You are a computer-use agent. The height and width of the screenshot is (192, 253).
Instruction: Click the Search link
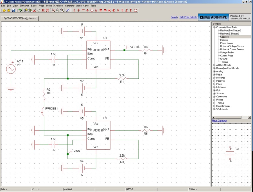(x=174, y=17)
